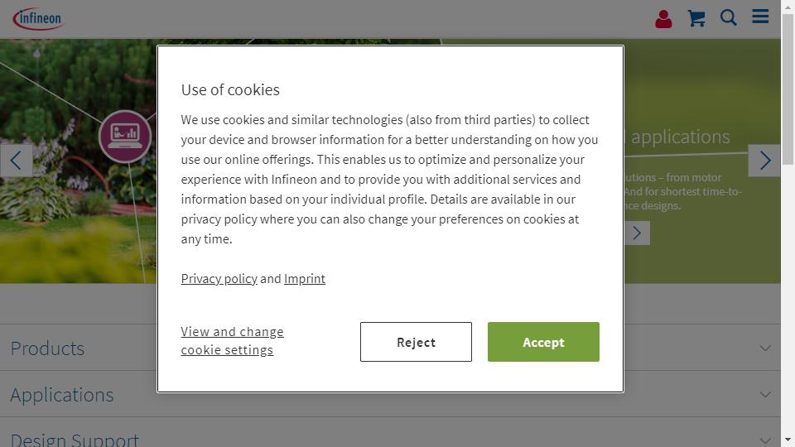Accept the cookies
This screenshot has width=795, height=447.
(543, 342)
